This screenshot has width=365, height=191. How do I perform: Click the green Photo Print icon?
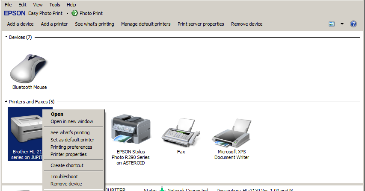pos(74,13)
